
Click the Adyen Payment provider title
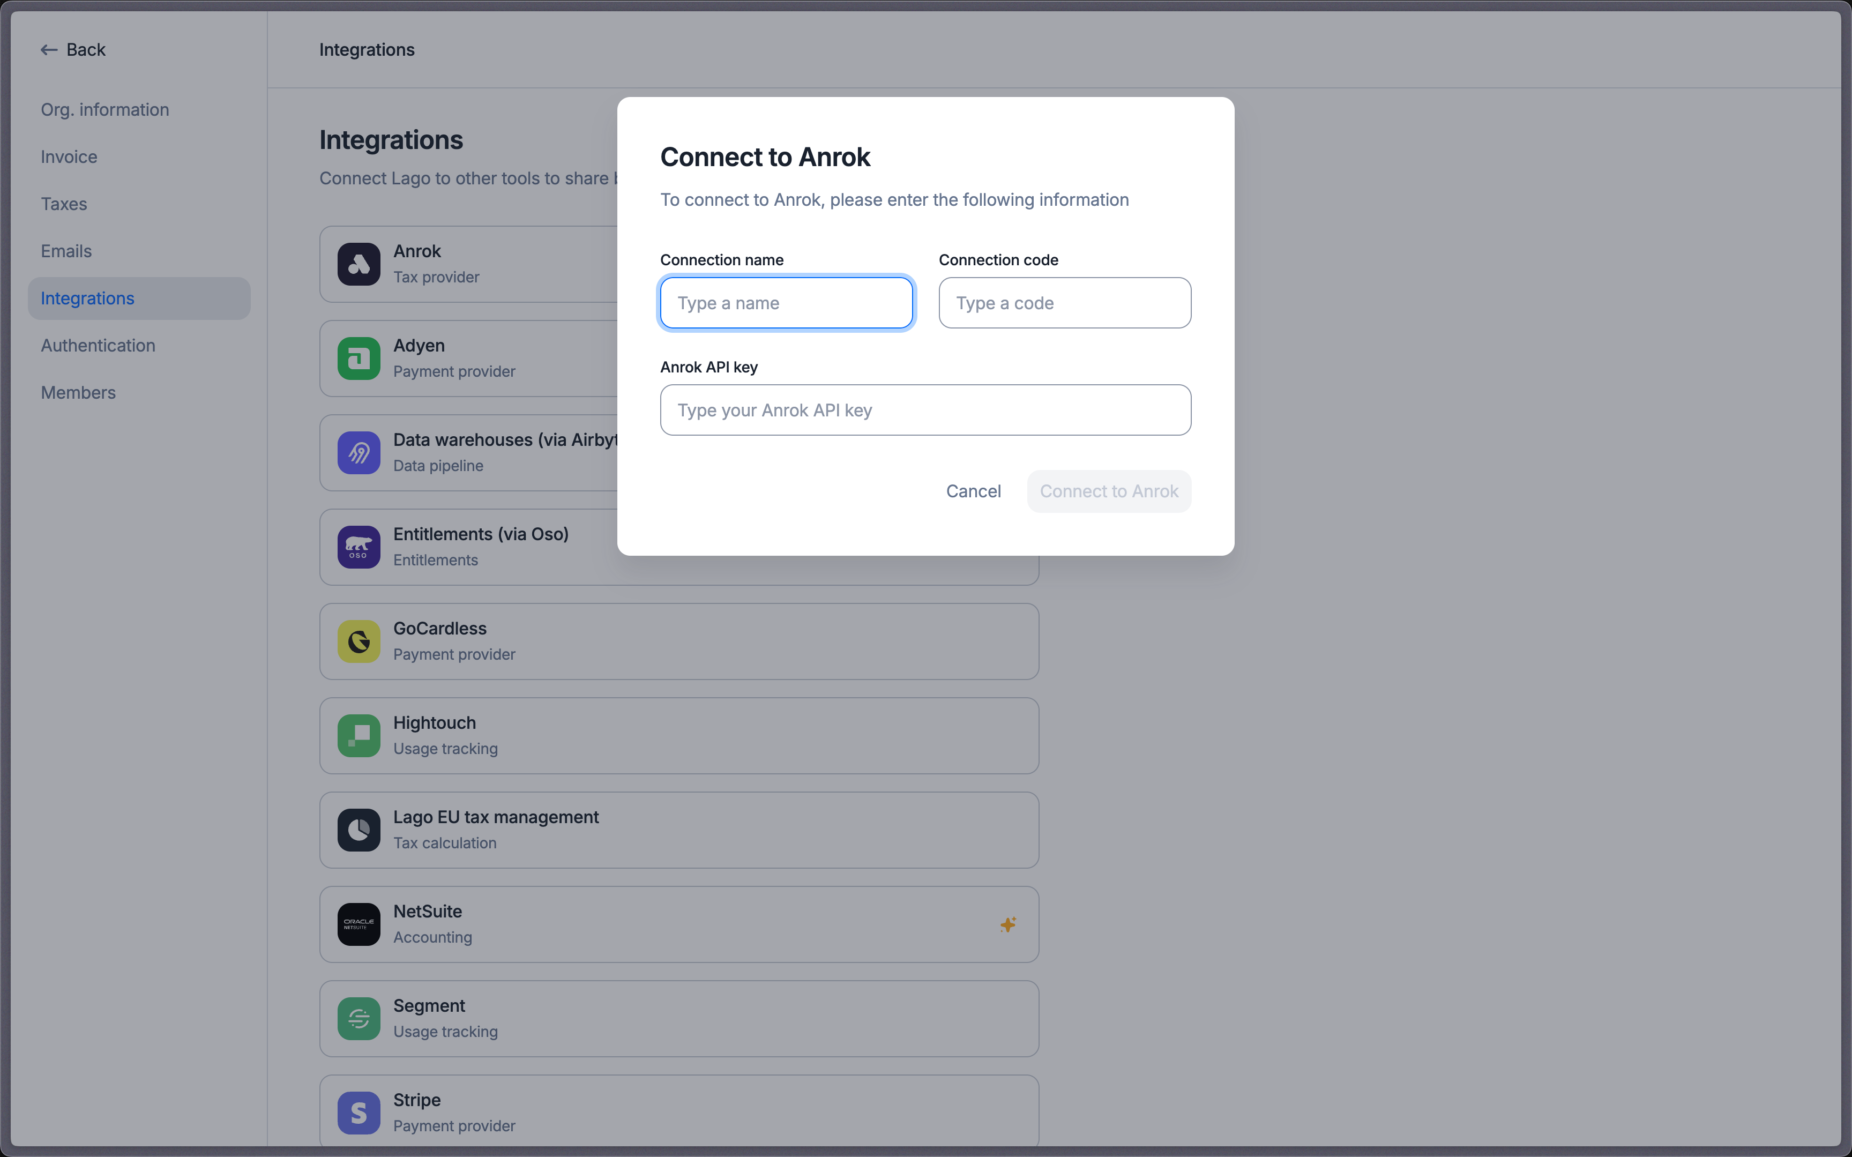coord(419,345)
